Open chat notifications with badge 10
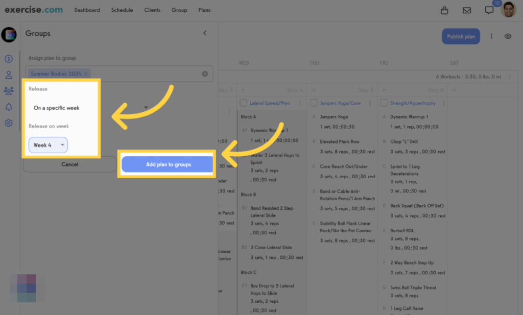This screenshot has height=315, width=523. (489, 10)
